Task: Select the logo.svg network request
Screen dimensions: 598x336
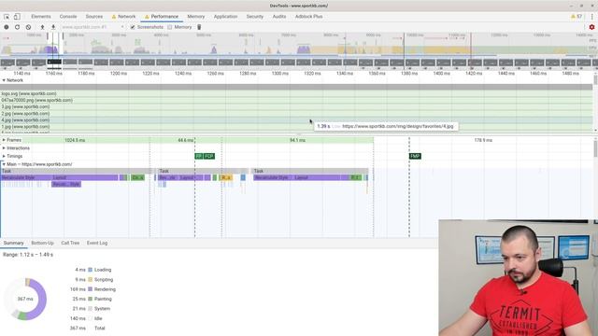Action: [296, 93]
